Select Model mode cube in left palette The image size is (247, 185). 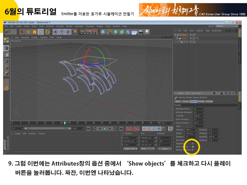[6, 48]
